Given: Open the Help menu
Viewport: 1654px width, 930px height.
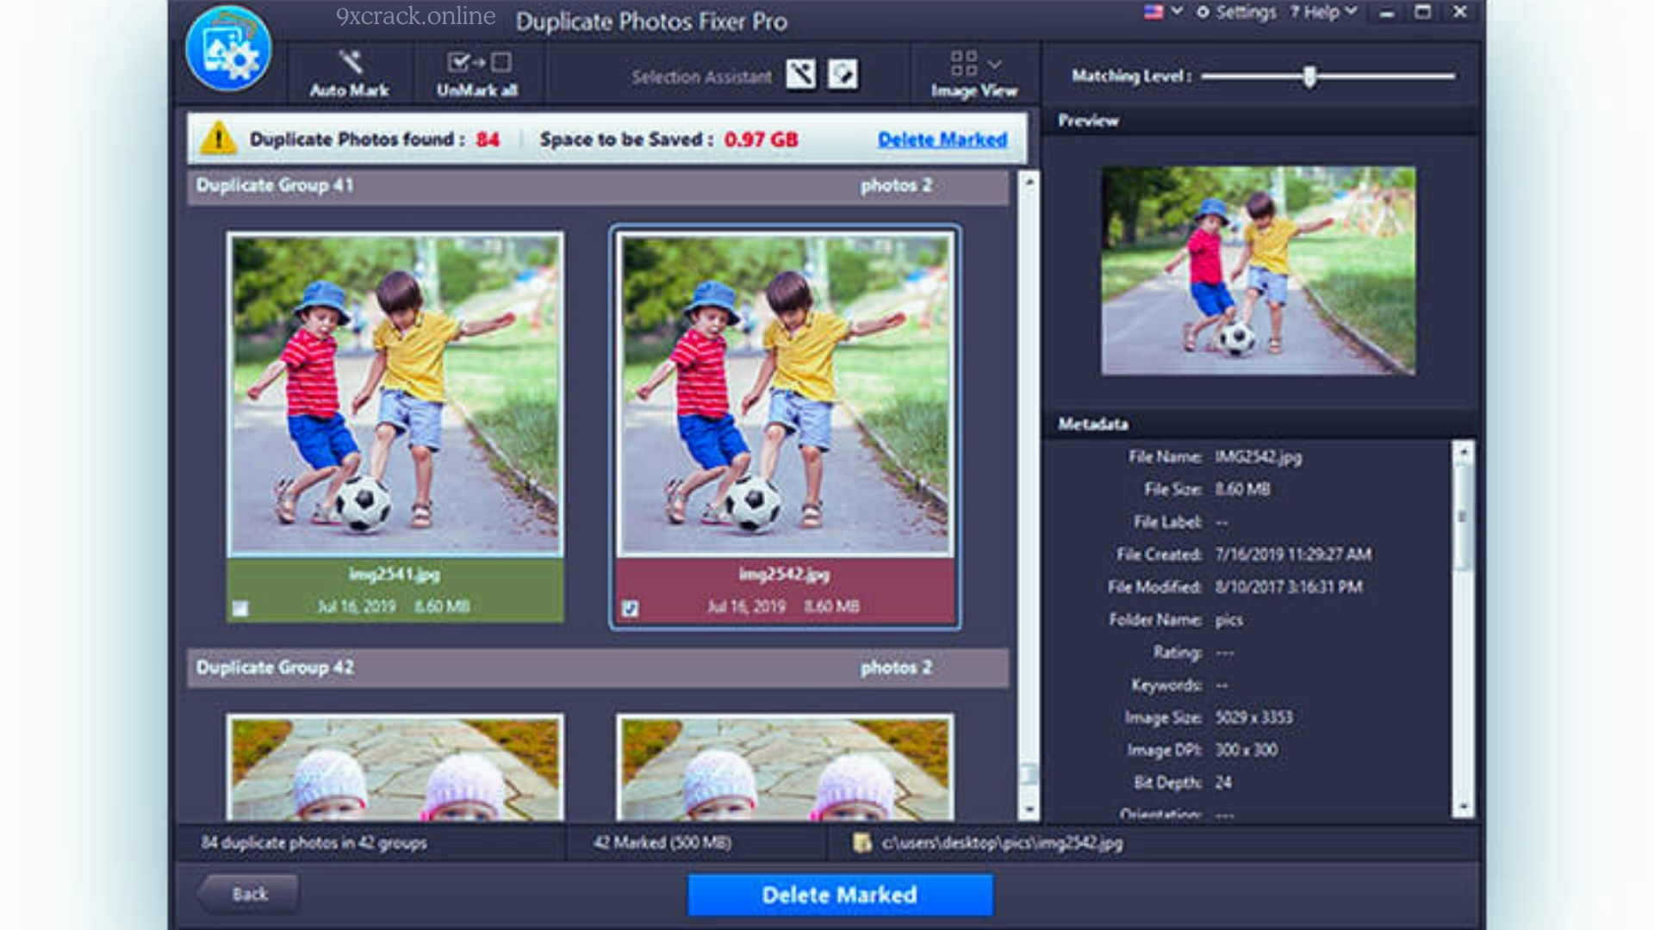Looking at the screenshot, I should pyautogui.click(x=1315, y=12).
